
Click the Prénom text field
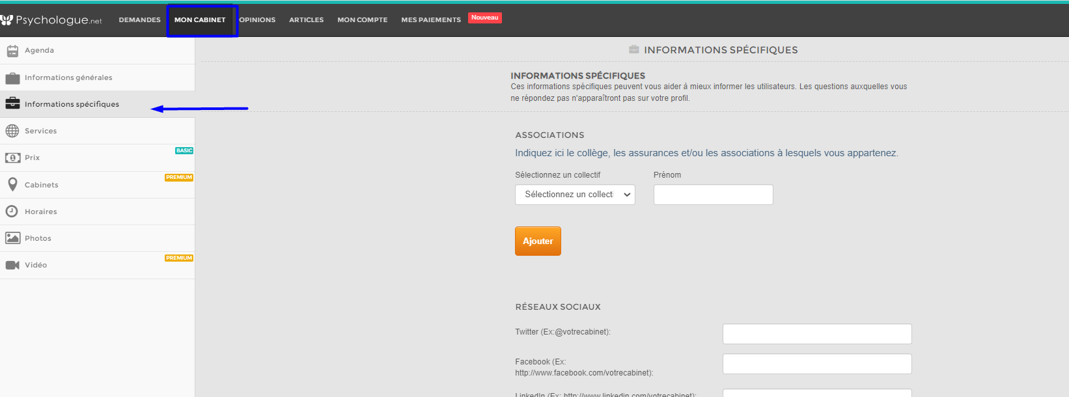[713, 195]
